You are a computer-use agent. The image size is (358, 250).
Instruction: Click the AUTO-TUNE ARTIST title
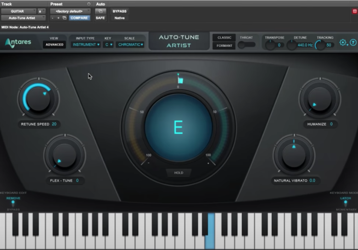tap(179, 41)
